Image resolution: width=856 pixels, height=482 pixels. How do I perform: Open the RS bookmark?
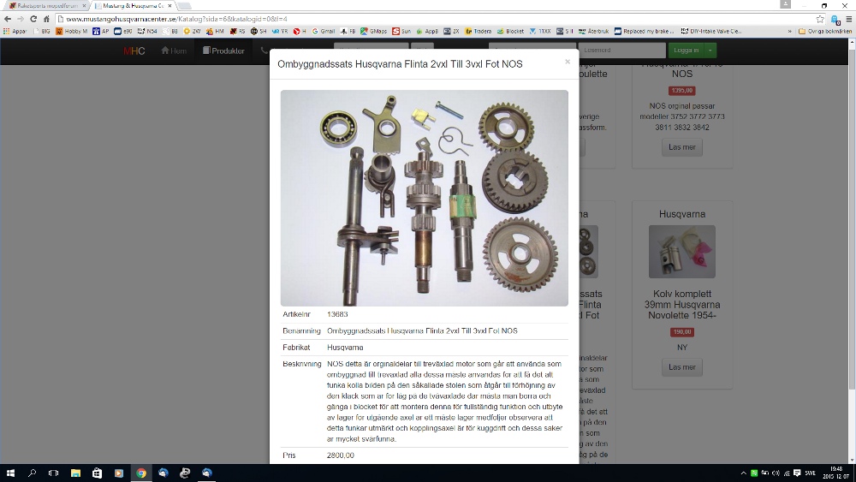point(237,31)
